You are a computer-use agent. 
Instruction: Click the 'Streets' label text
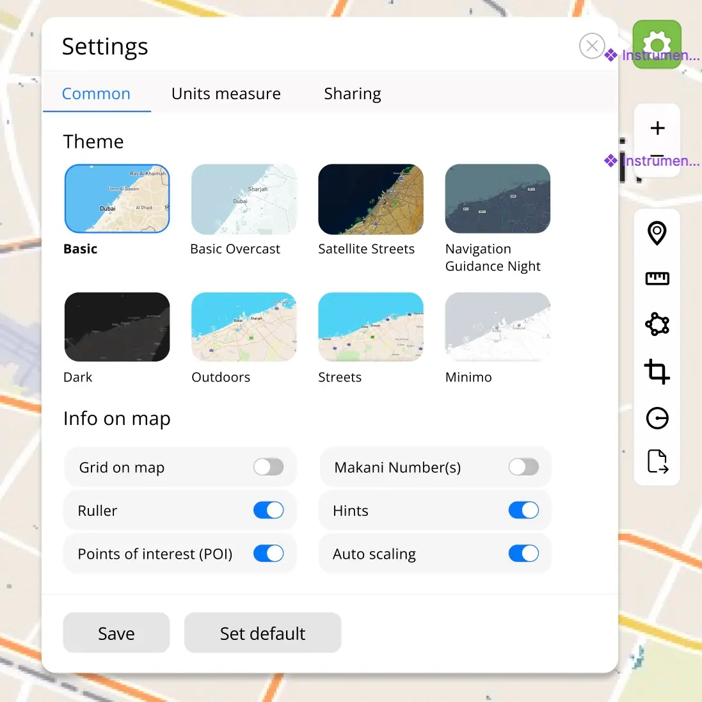pos(340,377)
